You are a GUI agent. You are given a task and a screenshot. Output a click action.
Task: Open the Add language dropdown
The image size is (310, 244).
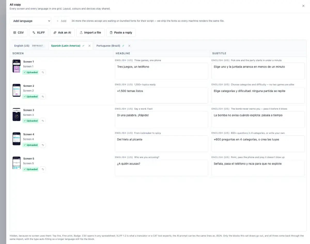(x=31, y=21)
